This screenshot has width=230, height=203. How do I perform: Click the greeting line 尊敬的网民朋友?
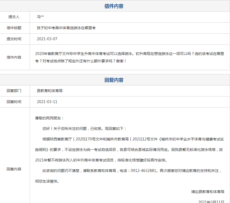[49, 118]
